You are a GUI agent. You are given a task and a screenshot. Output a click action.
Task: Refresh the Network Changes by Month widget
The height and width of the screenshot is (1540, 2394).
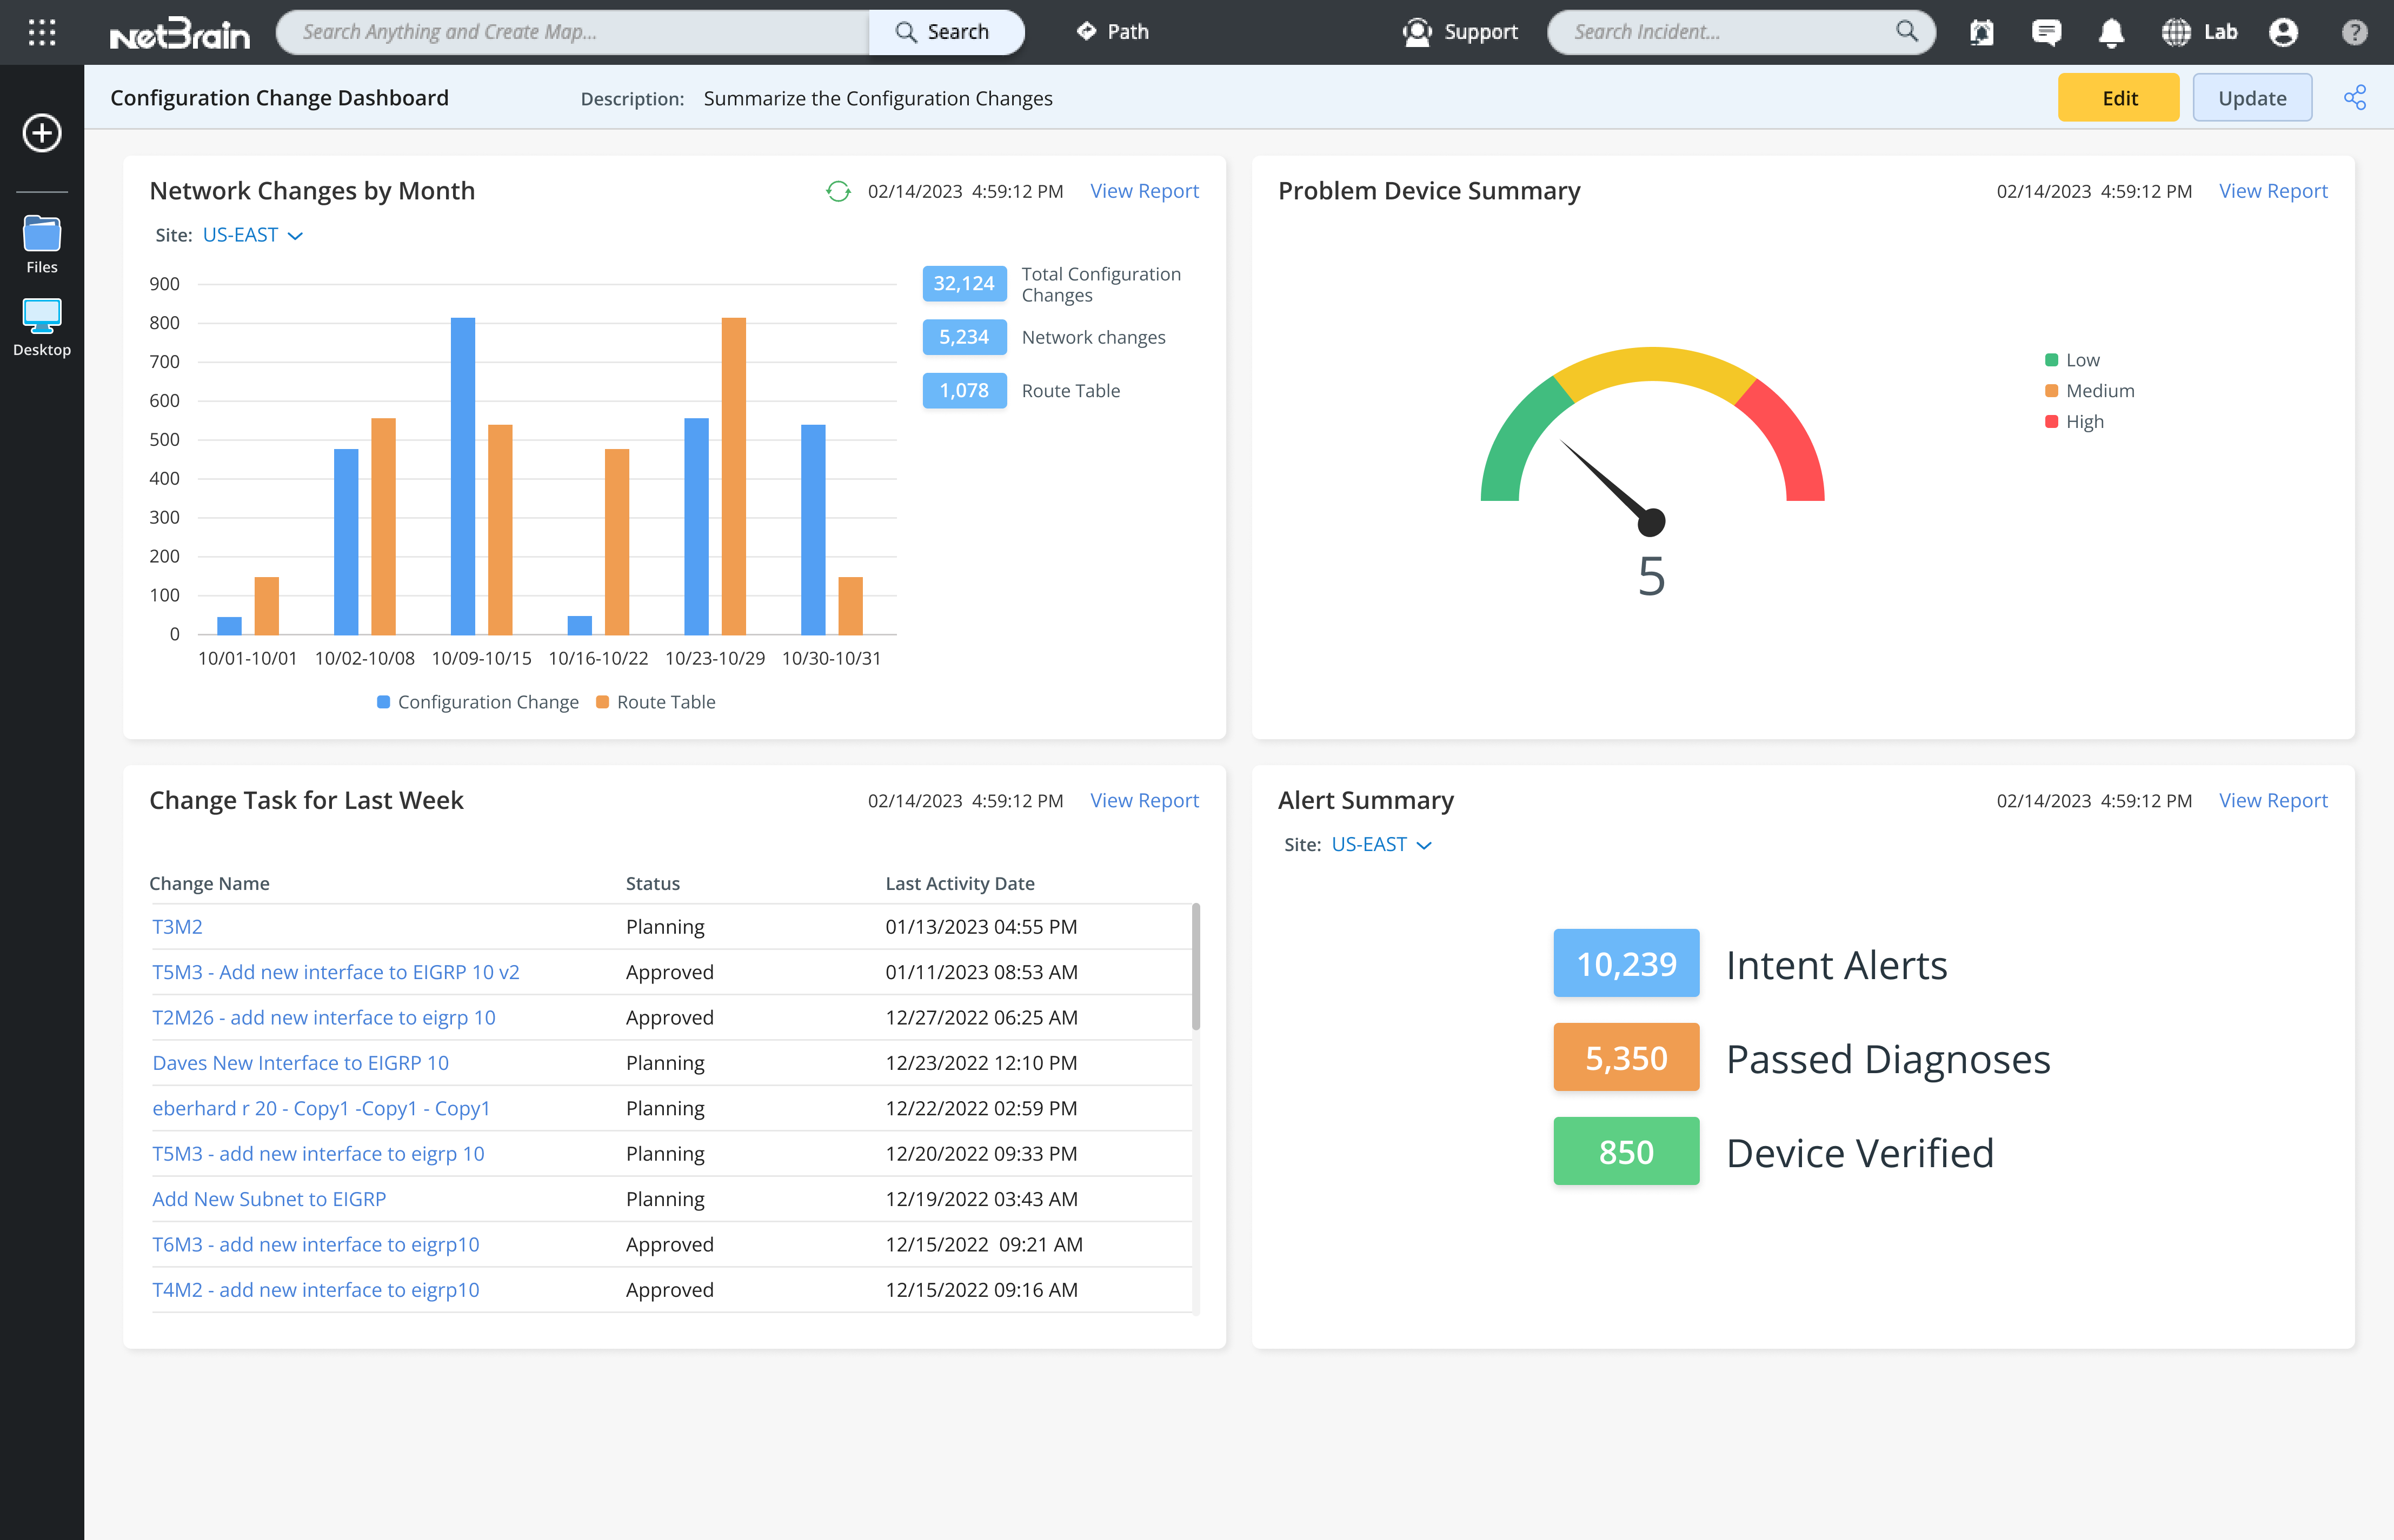tap(839, 191)
